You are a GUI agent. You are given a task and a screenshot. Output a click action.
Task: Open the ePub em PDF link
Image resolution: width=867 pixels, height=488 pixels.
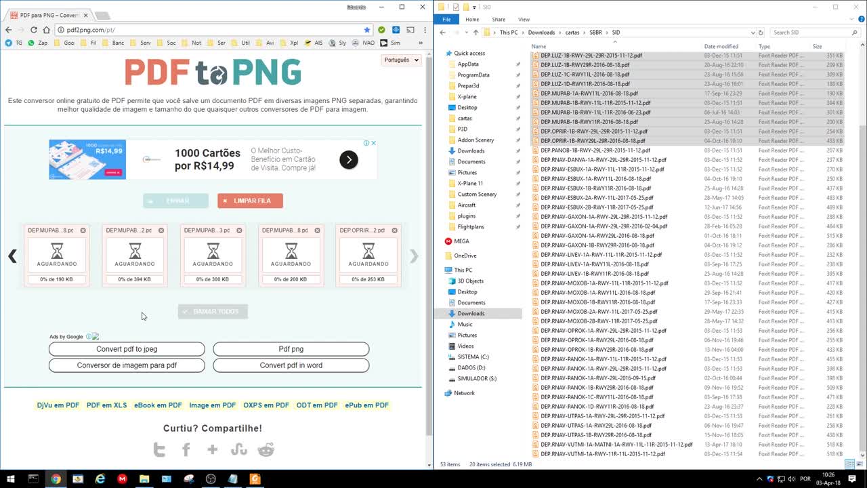[x=366, y=405]
